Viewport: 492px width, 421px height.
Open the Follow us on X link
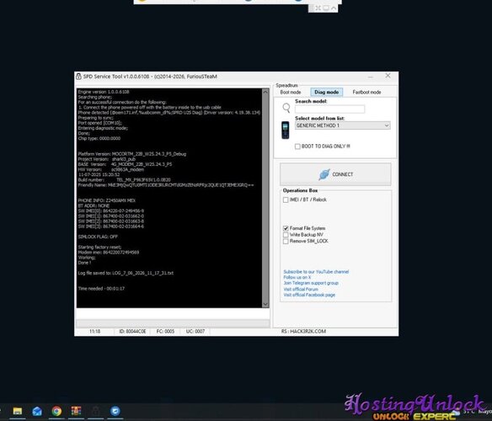[x=297, y=277]
